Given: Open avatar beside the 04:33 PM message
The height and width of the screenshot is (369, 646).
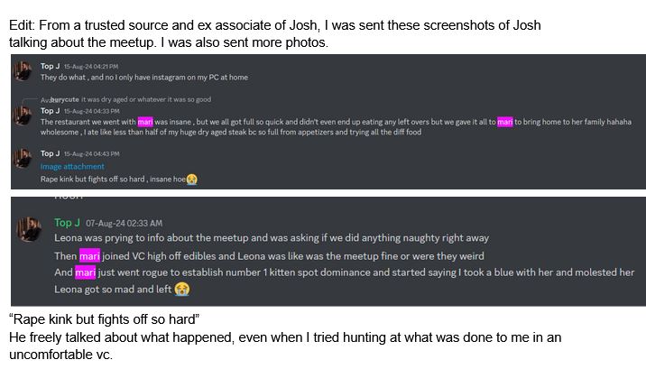Looking at the screenshot, I should pos(24,115).
